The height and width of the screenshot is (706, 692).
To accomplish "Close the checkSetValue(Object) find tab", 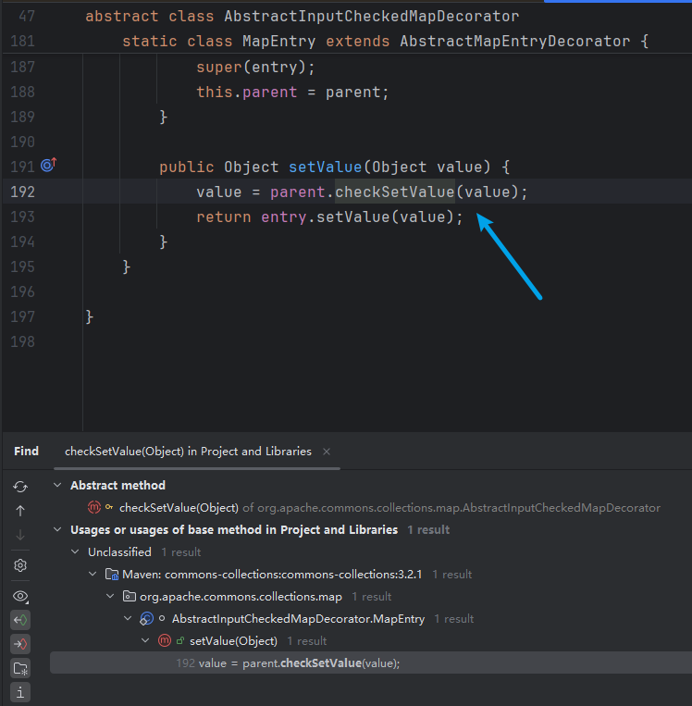I will 327,452.
